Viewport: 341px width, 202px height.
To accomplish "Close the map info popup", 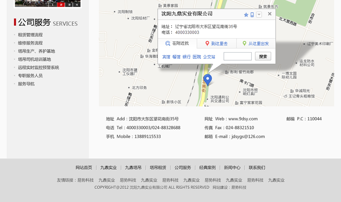I will (269, 14).
